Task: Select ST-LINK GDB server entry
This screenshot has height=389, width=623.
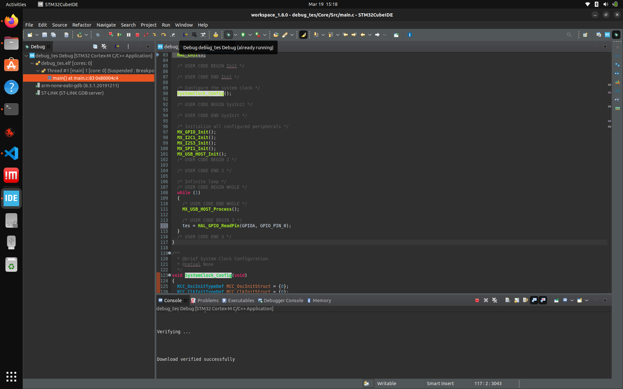Action: (x=72, y=93)
